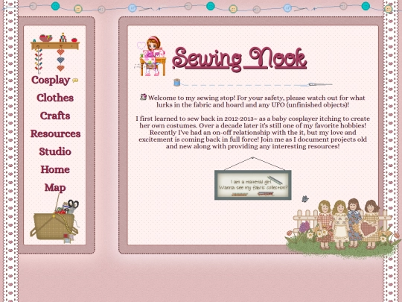Click the text 'UFO (unfinished objects)!'
This screenshot has width=402, height=302.
[x=310, y=105]
